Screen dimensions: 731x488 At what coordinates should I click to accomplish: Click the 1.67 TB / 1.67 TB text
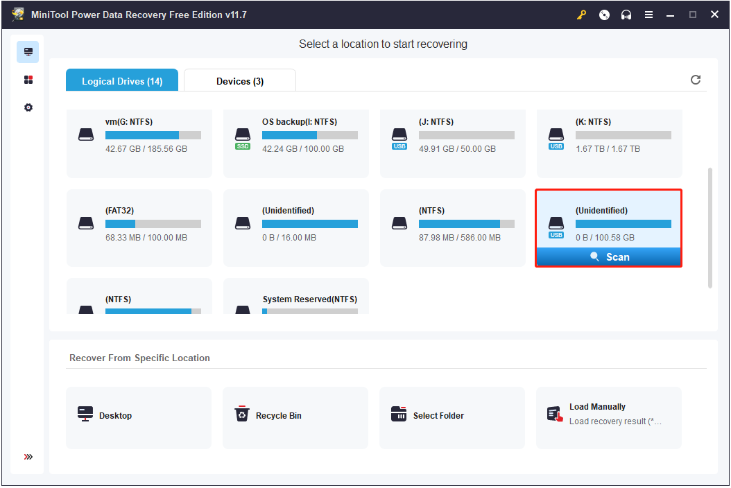point(608,148)
